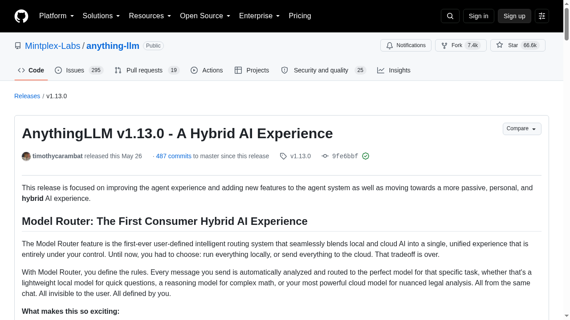Click the page's vertical scrollbar thumb
The width and height of the screenshot is (570, 320).
pos(566,24)
